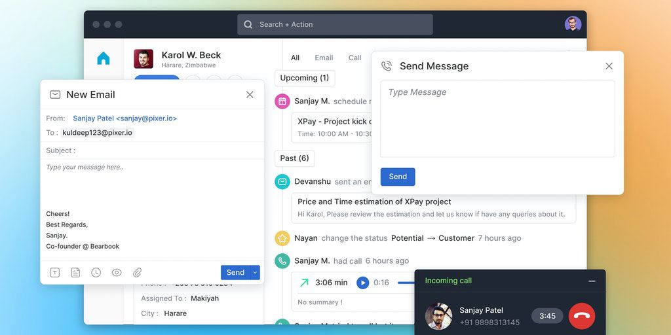Click the Karol W. Beck contact name

tap(191, 55)
